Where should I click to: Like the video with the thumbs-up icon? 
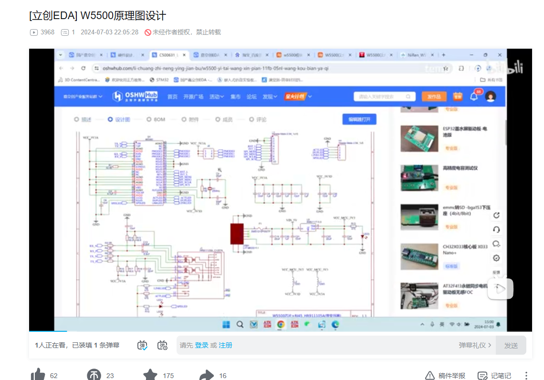tap(38, 375)
